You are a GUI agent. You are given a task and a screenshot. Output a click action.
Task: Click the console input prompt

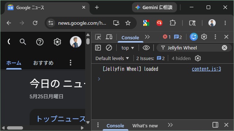(163, 79)
